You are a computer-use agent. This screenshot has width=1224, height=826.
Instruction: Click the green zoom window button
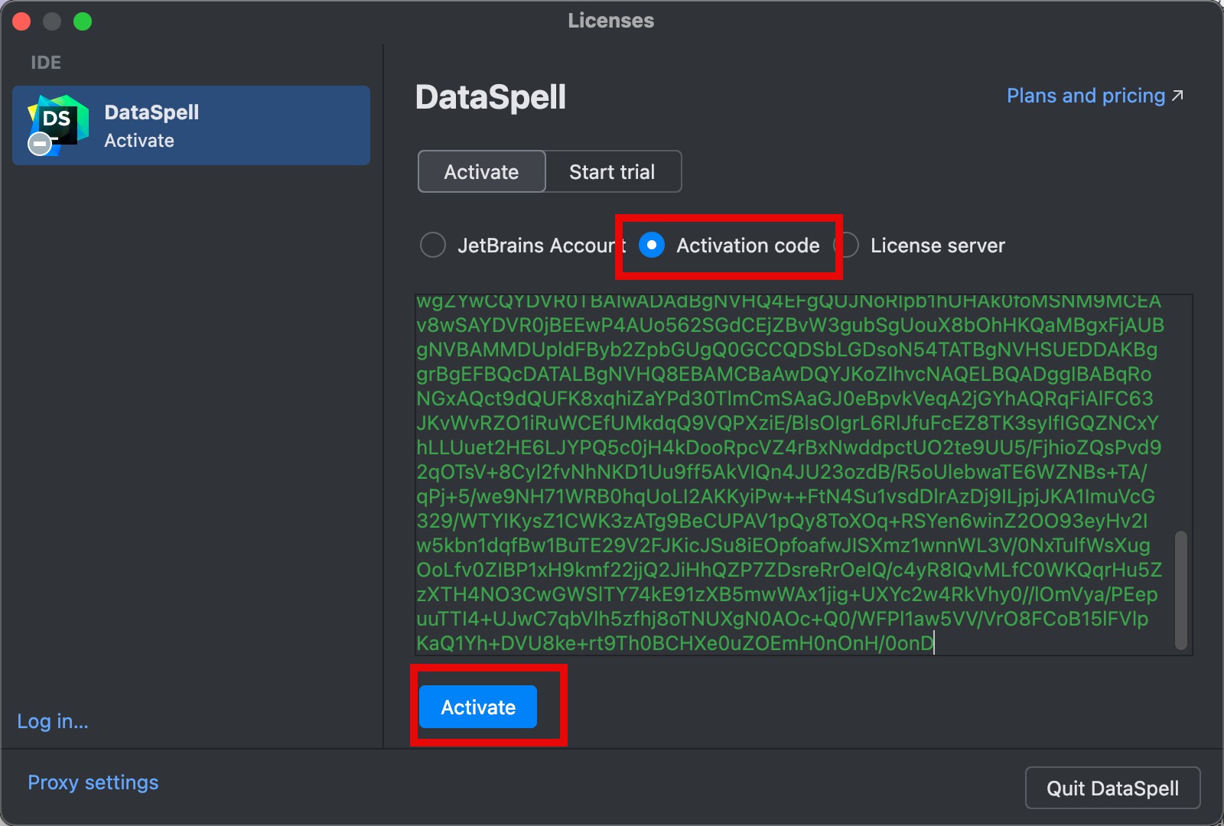(x=83, y=21)
